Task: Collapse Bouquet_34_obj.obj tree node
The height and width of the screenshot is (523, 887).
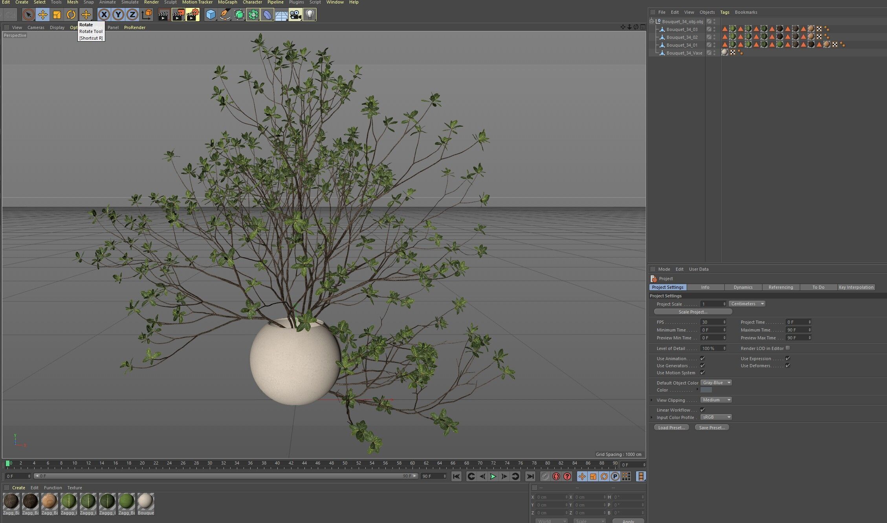Action: (652, 21)
